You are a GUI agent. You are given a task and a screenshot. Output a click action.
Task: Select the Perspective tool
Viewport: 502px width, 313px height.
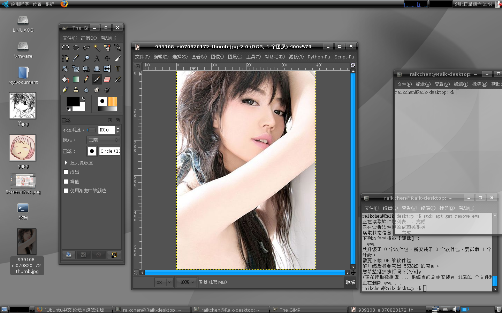click(97, 69)
